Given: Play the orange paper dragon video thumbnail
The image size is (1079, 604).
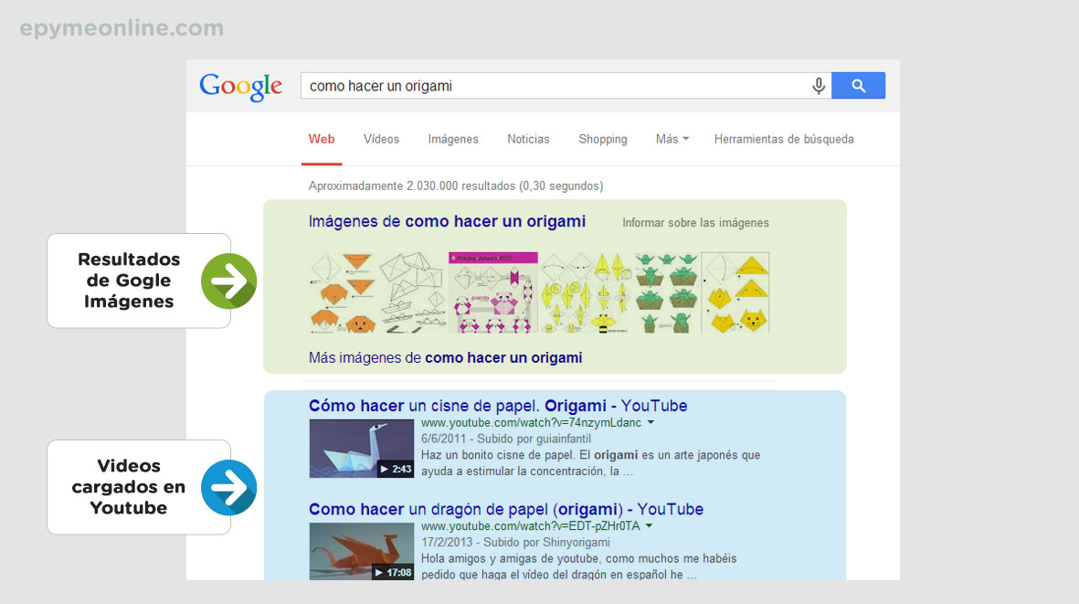Looking at the screenshot, I should [361, 551].
